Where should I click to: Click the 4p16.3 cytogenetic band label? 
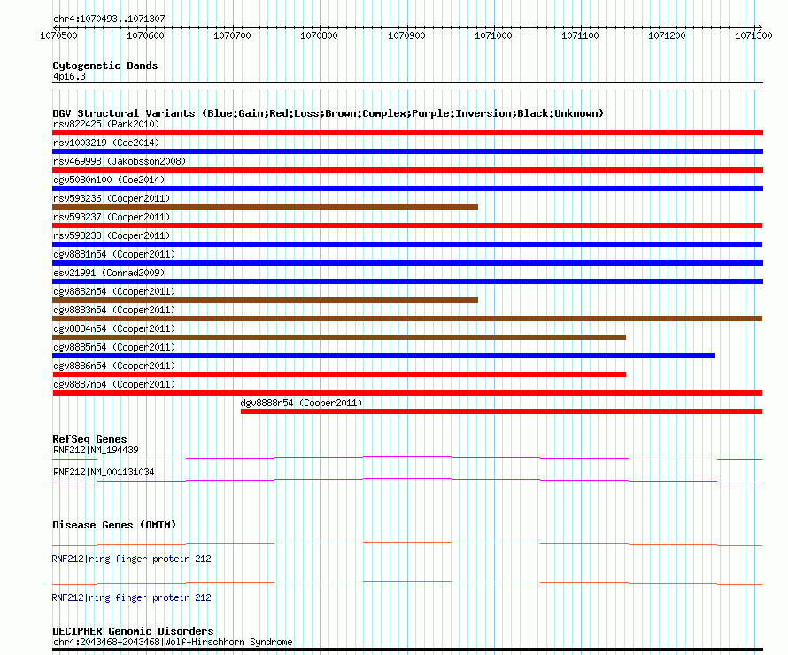click(x=69, y=76)
